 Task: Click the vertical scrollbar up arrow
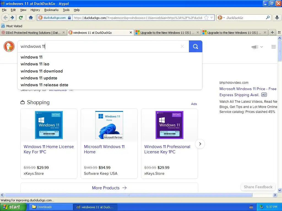(280, 38)
